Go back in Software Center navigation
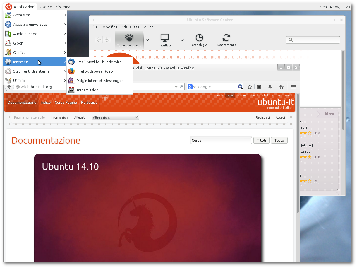The width and height of the screenshot is (357, 268). (99, 40)
